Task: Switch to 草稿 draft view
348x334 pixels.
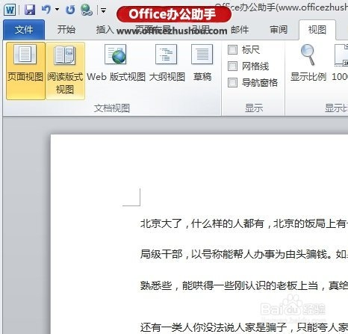Action: (202, 64)
